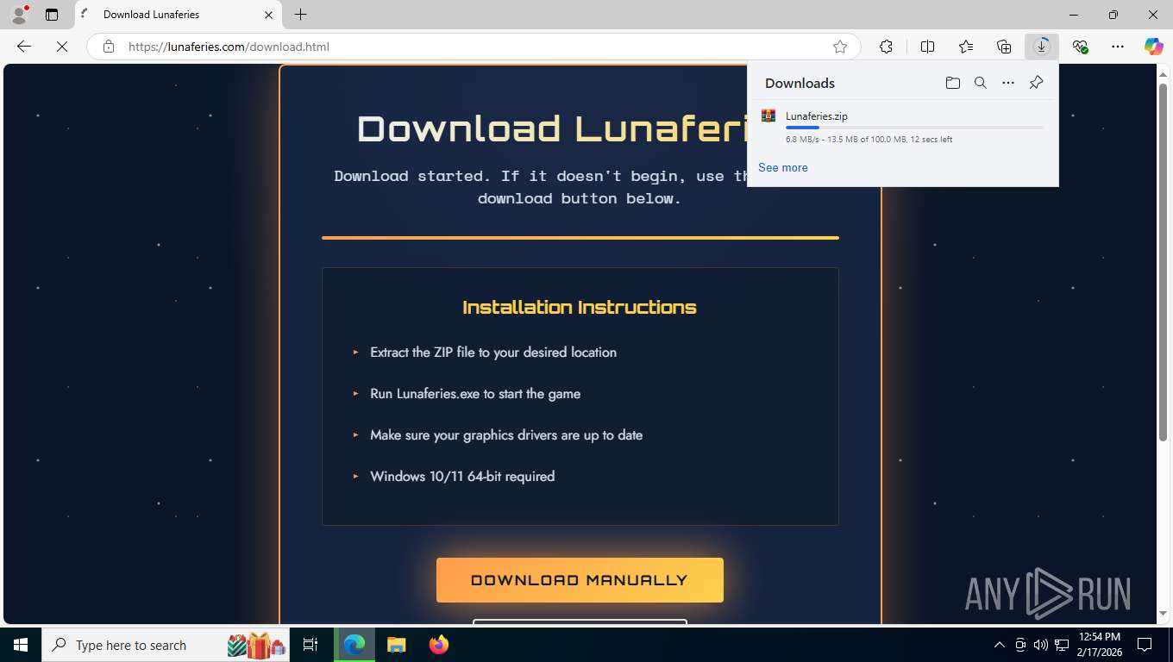
Task: Close the Download Lunaferies tab
Action: point(268,15)
